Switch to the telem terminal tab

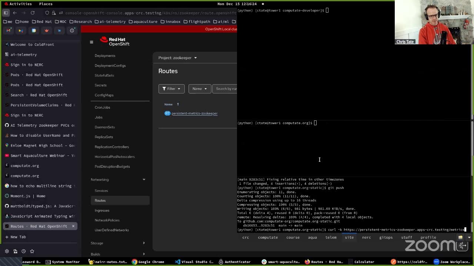click(331, 238)
